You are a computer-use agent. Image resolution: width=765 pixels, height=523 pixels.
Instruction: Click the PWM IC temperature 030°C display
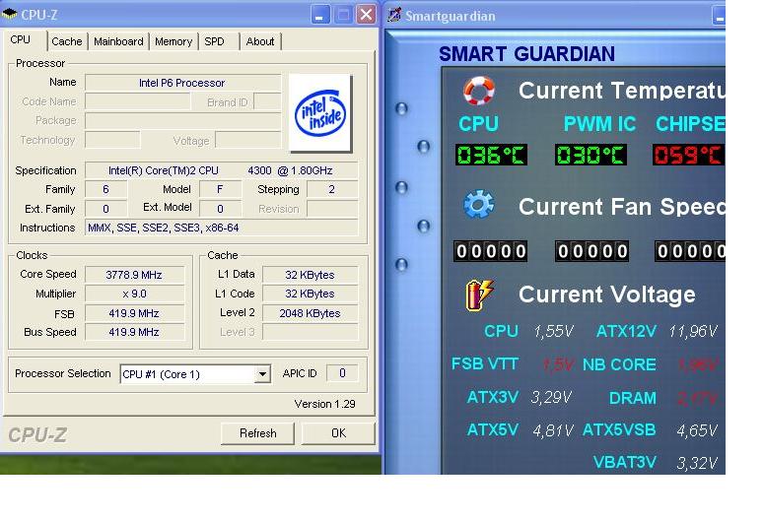(x=591, y=155)
